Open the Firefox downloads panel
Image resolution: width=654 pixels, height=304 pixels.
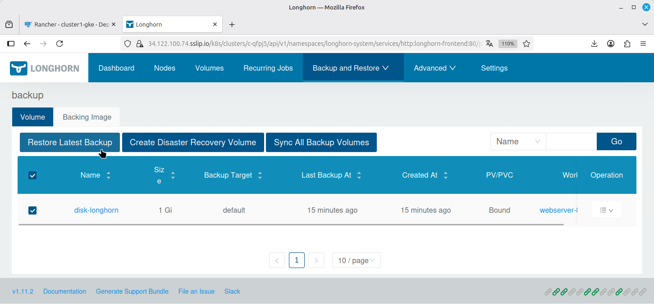point(594,44)
